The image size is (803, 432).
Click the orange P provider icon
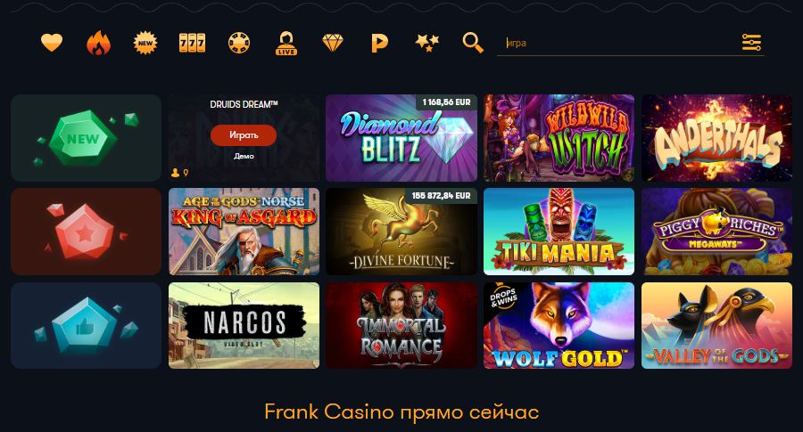(379, 44)
